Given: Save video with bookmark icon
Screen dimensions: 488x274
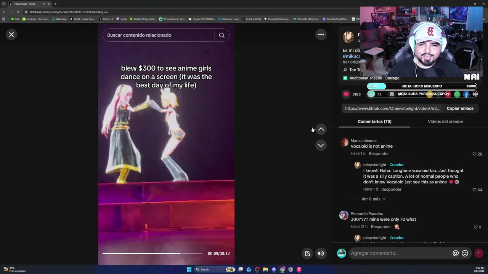Looking at the screenshot, I should coord(392,94).
